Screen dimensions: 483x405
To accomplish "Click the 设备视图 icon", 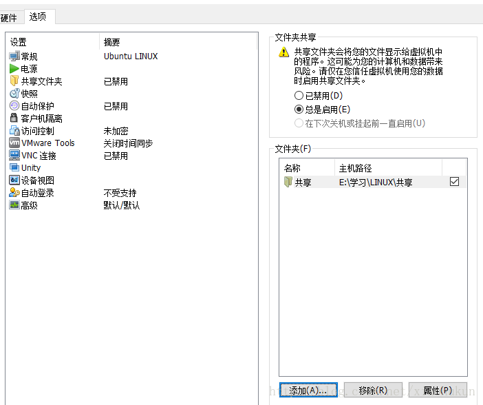I will [x=14, y=180].
